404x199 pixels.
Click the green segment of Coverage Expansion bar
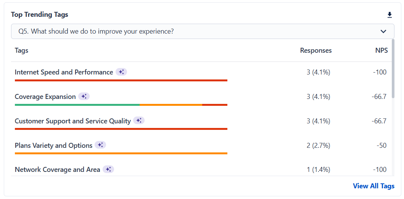tap(76, 105)
